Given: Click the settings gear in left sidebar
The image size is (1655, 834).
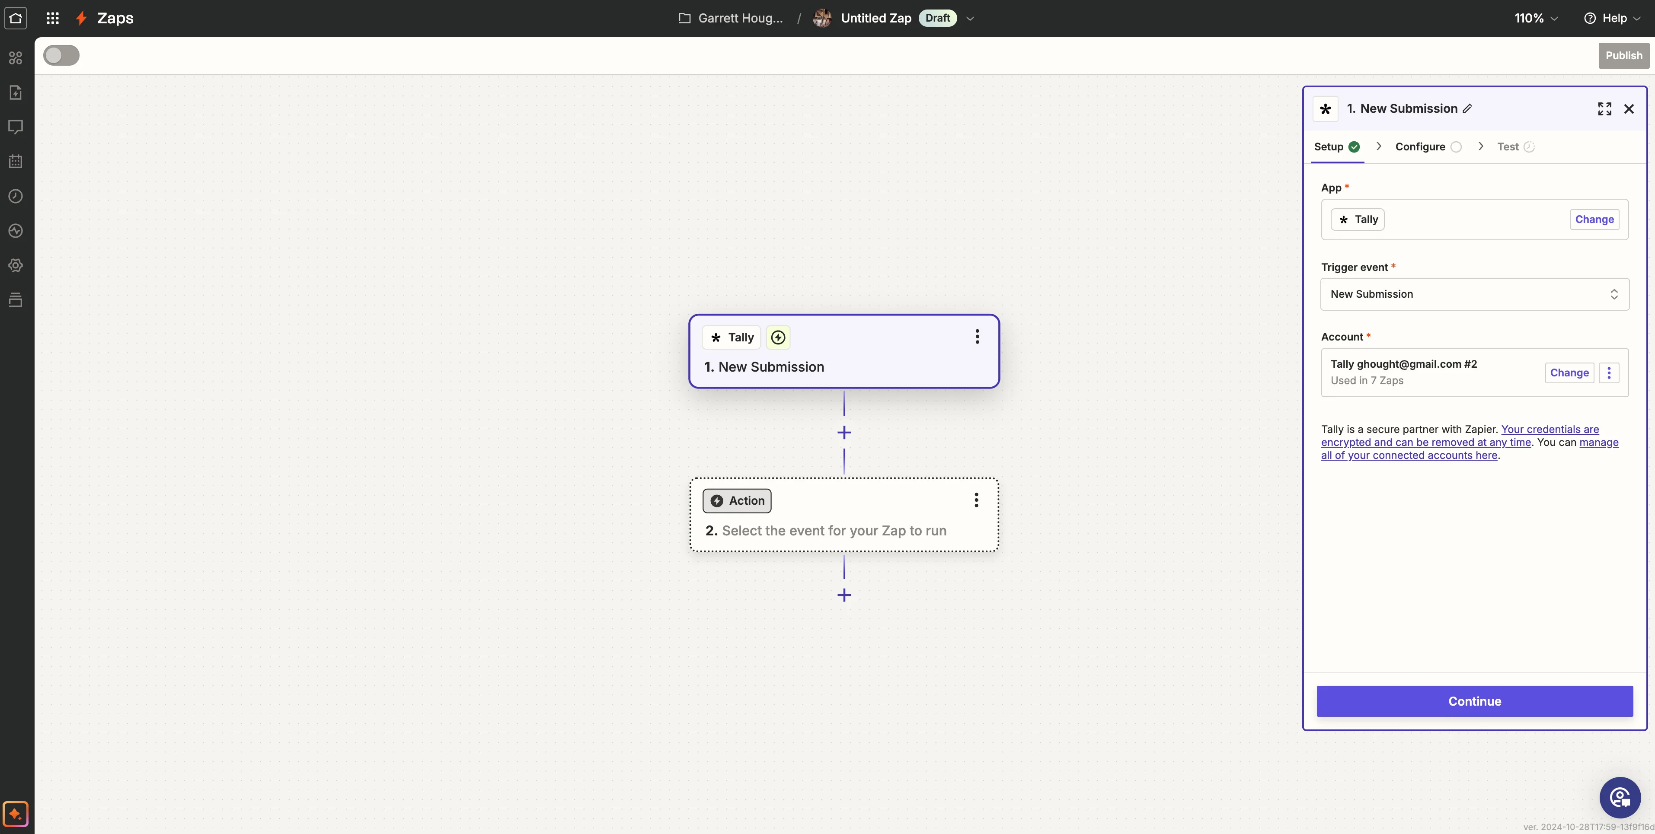Looking at the screenshot, I should tap(16, 265).
